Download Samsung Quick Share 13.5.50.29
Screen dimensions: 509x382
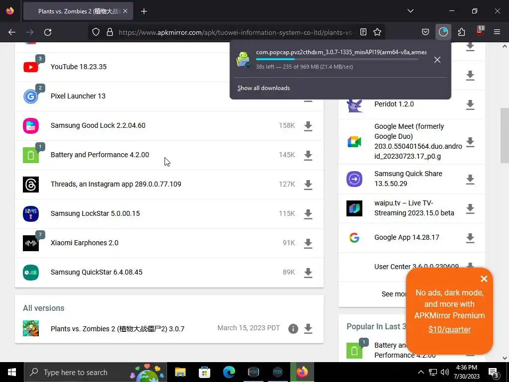pyautogui.click(x=470, y=179)
